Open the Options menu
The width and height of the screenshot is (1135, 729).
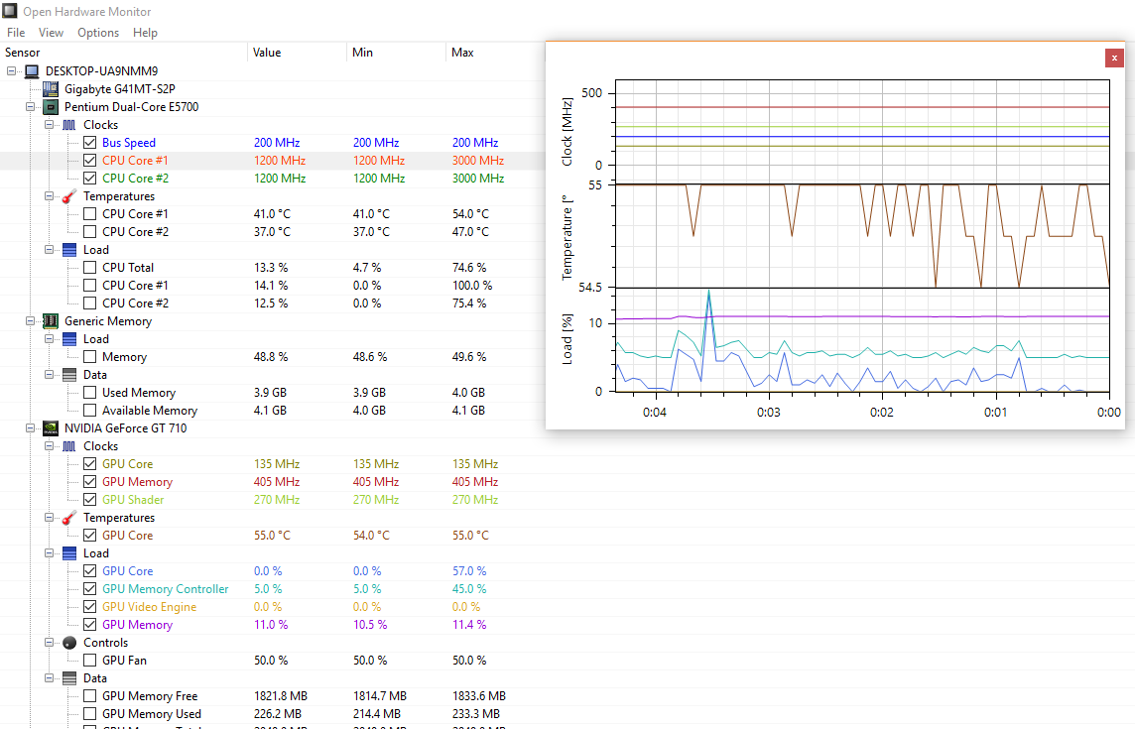[98, 33]
